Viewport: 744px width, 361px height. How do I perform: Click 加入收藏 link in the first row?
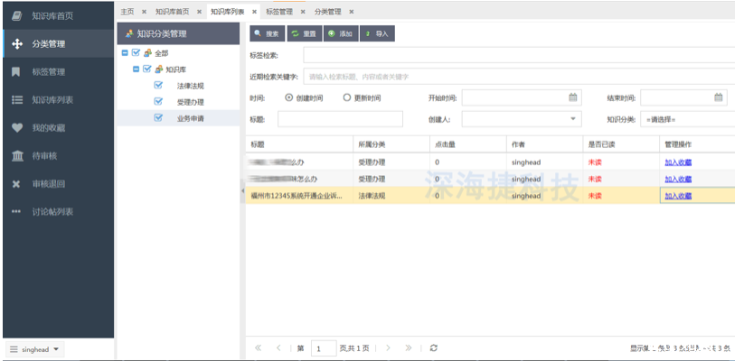678,162
